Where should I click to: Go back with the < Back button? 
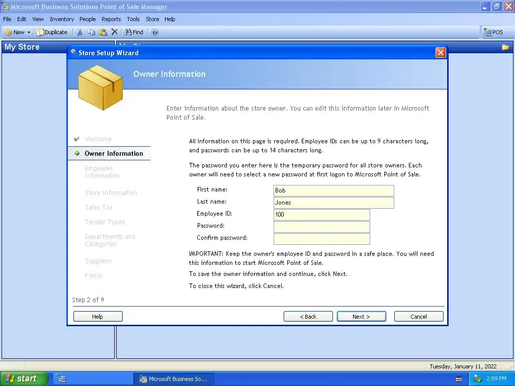pyautogui.click(x=308, y=317)
